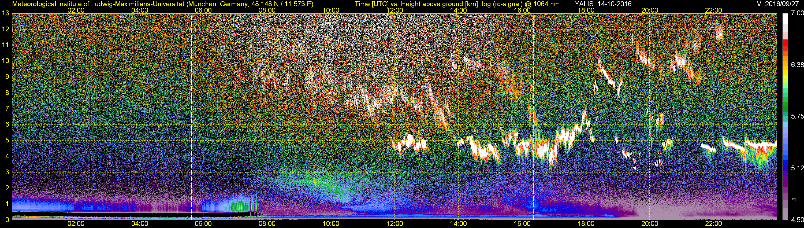
Task: Click the 22:00 label on the top time axis
Action: (x=713, y=10)
